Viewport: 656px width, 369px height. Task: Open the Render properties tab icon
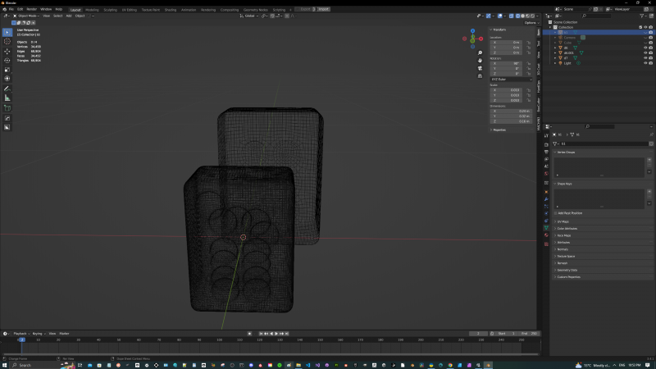[x=546, y=145]
